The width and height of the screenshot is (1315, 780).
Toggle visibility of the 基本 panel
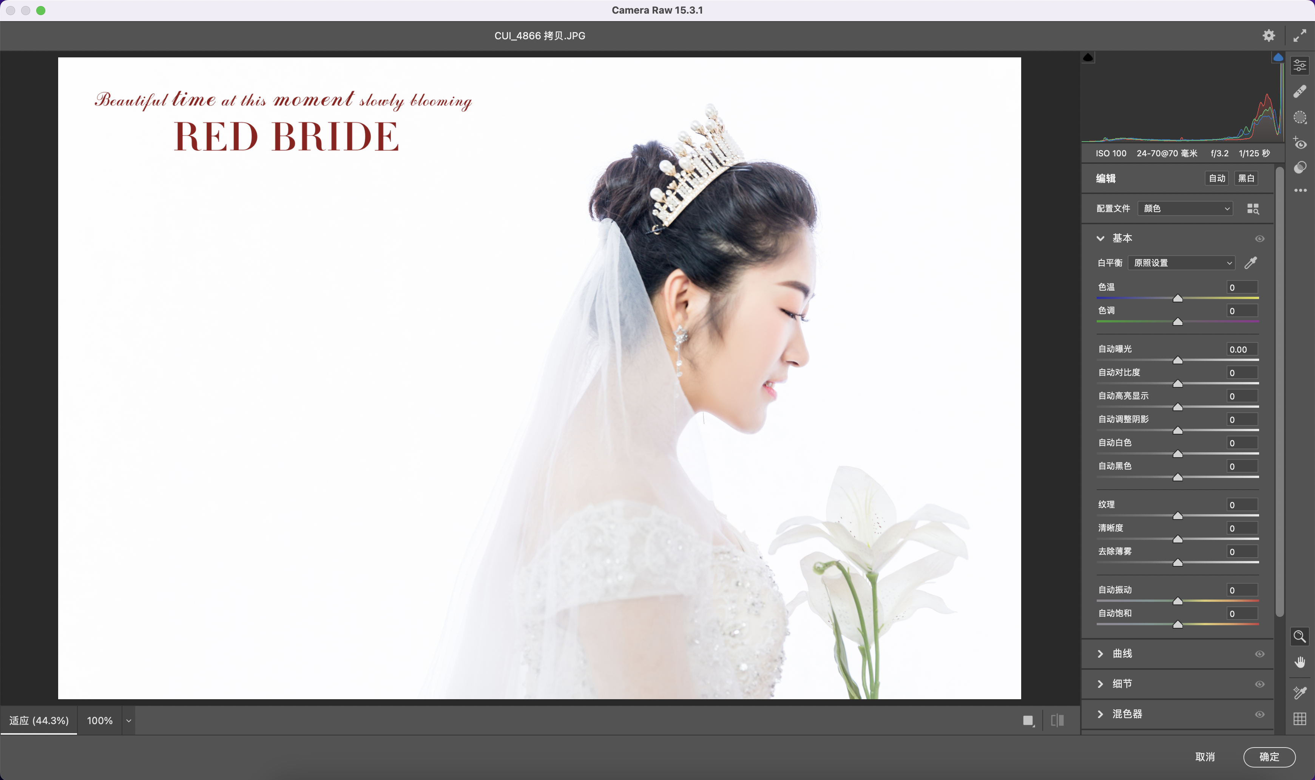tap(1260, 239)
